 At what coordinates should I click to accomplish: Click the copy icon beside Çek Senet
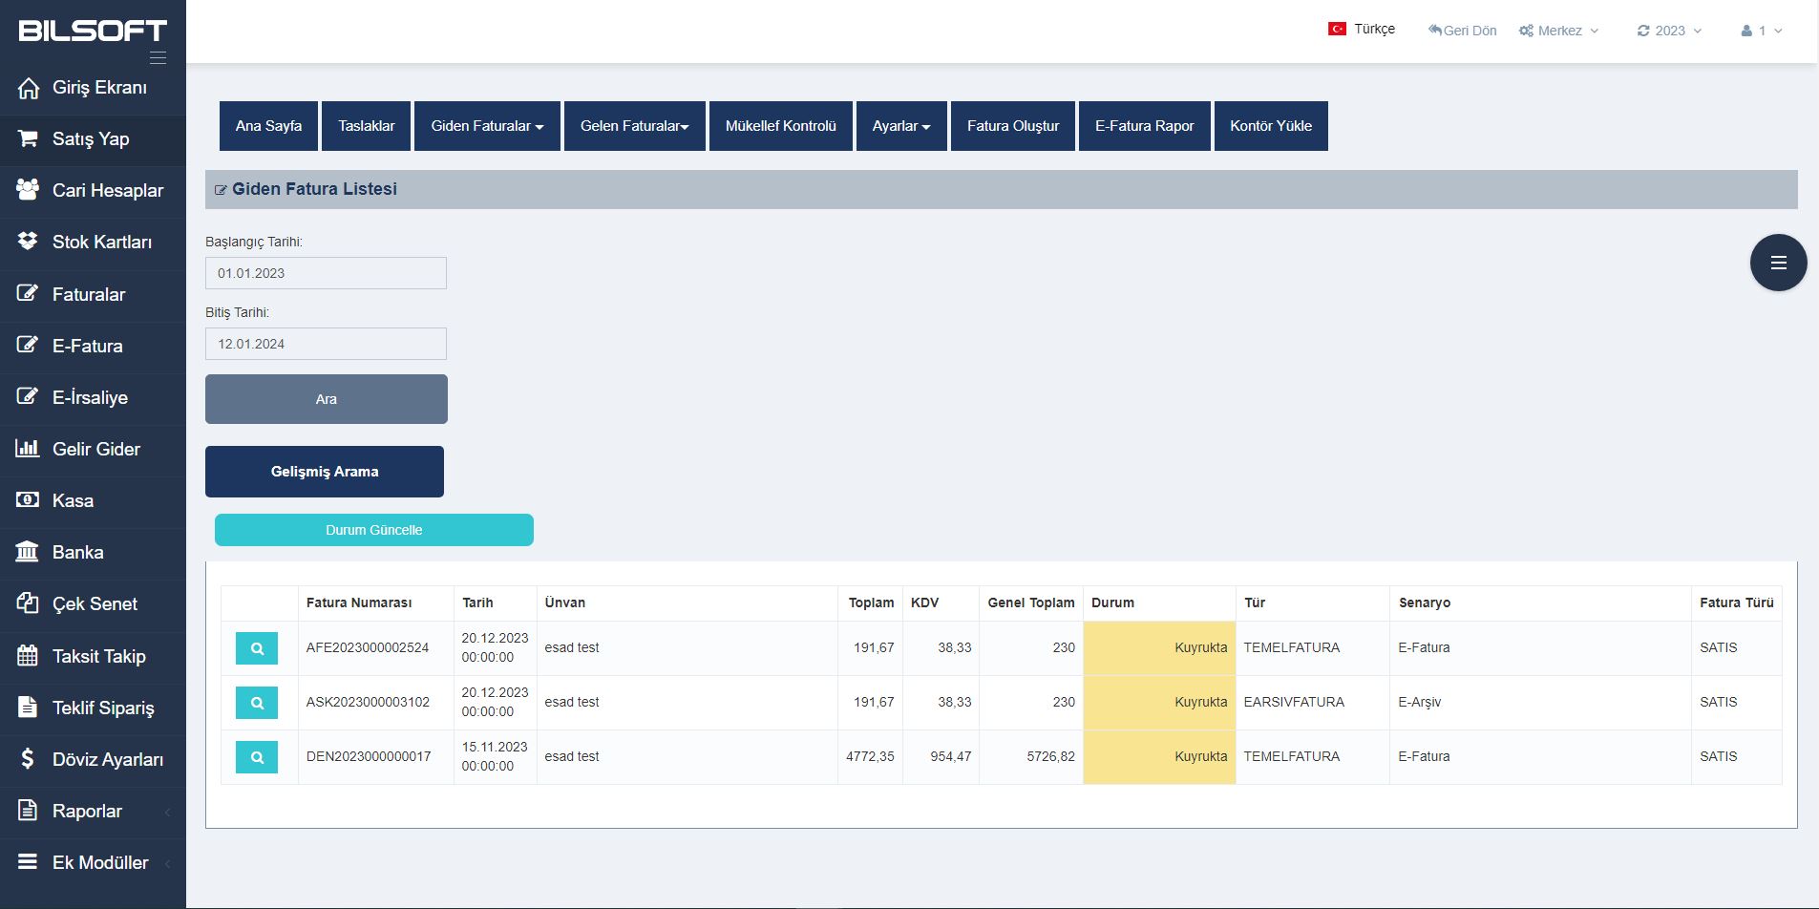click(x=28, y=603)
